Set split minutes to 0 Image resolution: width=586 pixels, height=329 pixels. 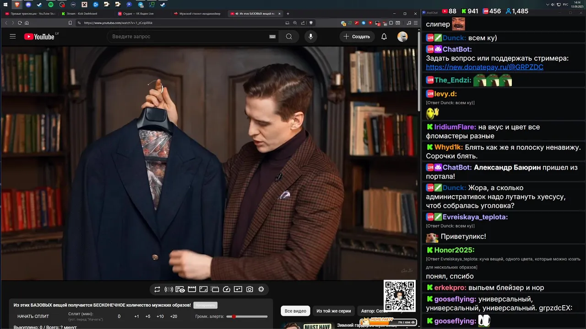click(119, 316)
